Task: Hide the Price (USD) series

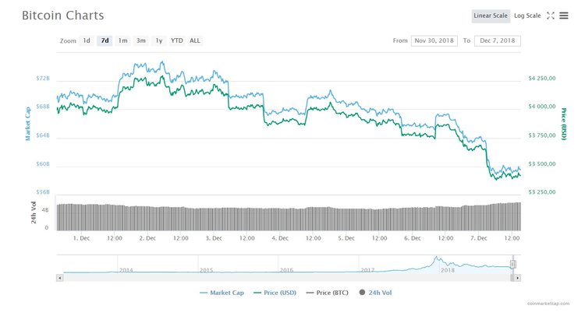Action: 275,293
